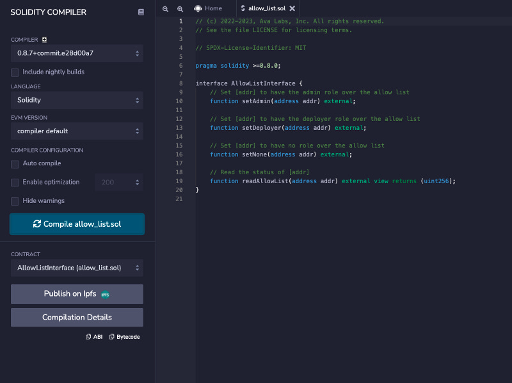Viewport: 512px width, 383px height.
Task: Toggle Auto compile checkbox
Action: 15,164
